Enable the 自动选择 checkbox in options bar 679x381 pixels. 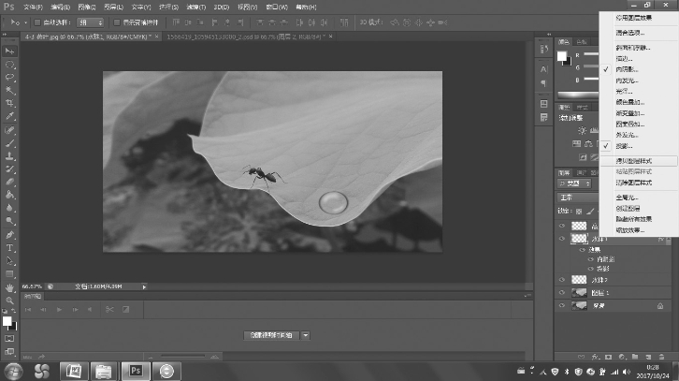36,22
